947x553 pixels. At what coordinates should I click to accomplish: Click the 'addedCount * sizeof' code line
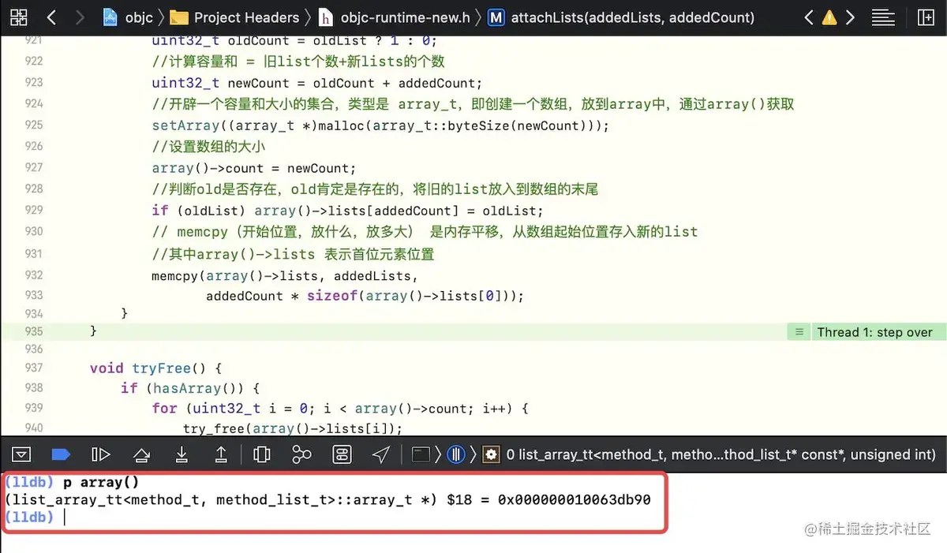tap(365, 296)
